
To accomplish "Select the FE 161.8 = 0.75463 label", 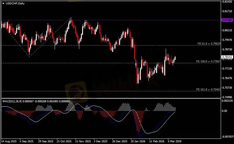I will 208,90.
